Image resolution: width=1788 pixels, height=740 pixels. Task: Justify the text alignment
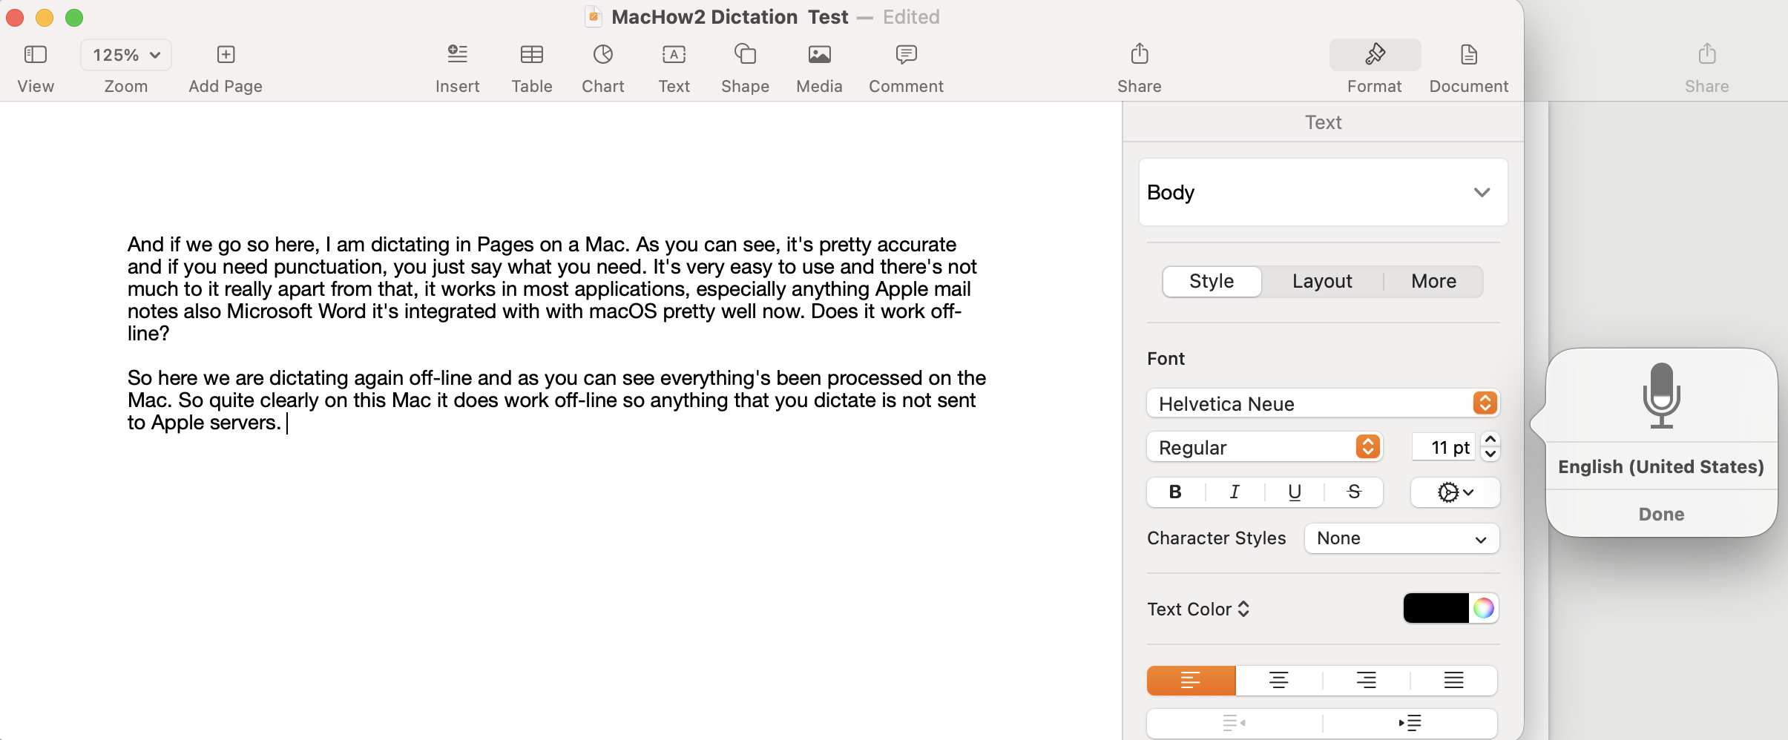point(1453,680)
